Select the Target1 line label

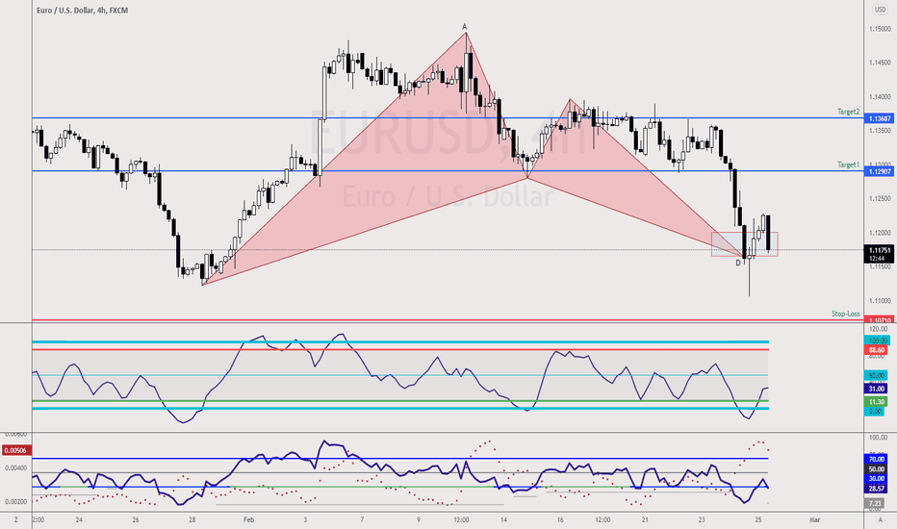848,164
